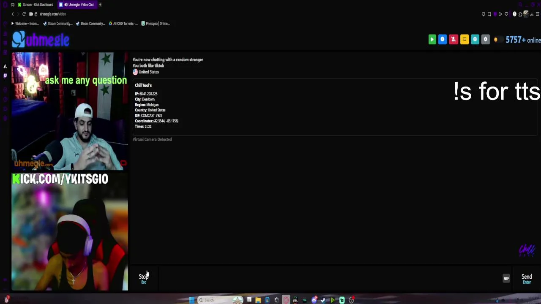The width and height of the screenshot is (541, 304).
Task: Open the browser downloads icon
Action: pos(532,14)
